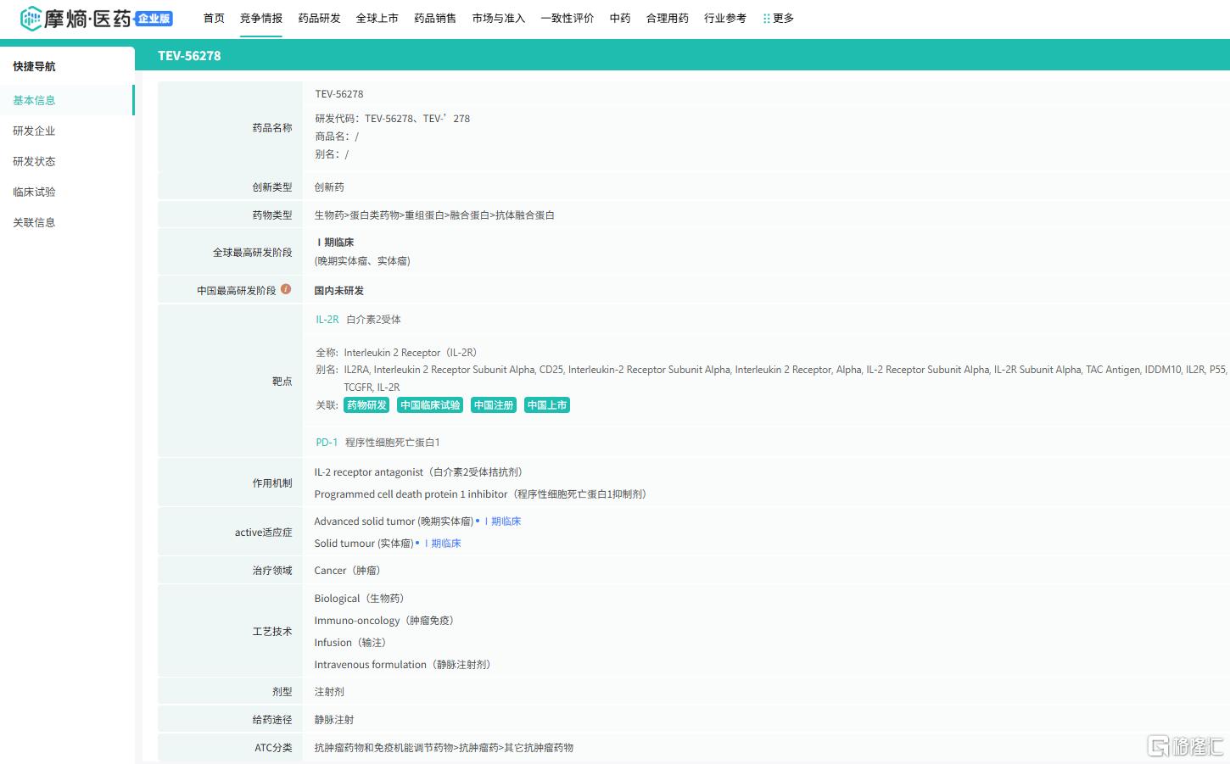
Task: Click info icon beside 中国最高研发阶段
Action: (x=286, y=289)
